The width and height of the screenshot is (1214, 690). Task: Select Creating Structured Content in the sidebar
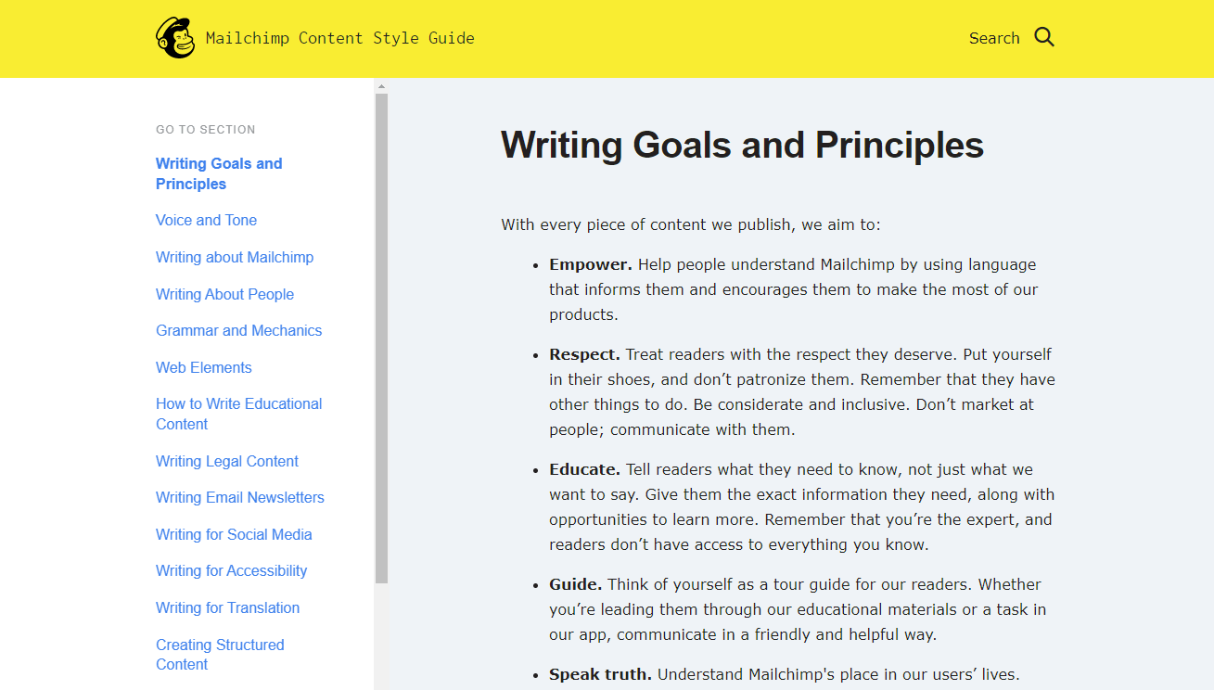coord(220,654)
